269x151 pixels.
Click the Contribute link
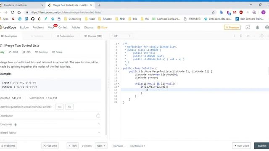[x=137, y=146]
